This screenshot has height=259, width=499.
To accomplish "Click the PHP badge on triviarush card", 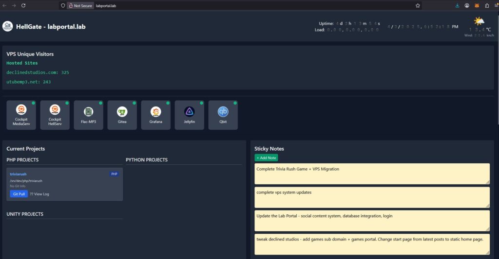I will [x=114, y=174].
